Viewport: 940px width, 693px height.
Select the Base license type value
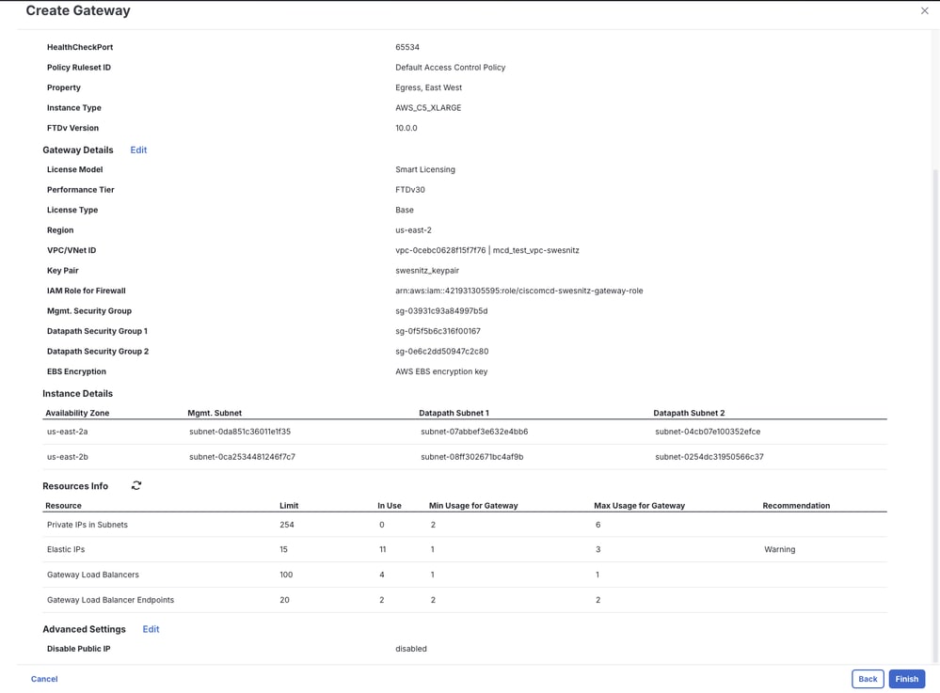[405, 211]
